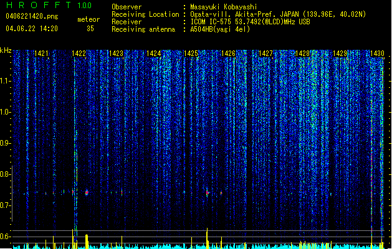The height and width of the screenshot is (249, 392).
Task: Select observer name Masayuki Kobayashi
Action: 224,7
